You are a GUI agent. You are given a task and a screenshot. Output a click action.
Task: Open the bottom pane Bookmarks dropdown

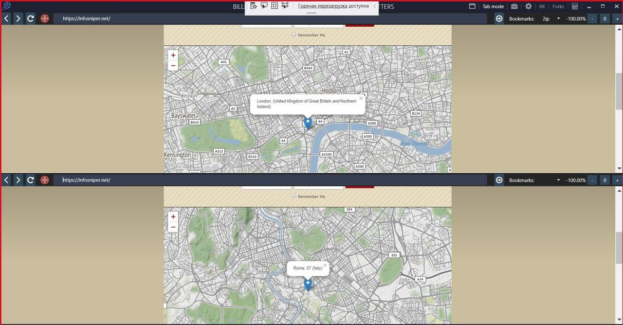(558, 180)
